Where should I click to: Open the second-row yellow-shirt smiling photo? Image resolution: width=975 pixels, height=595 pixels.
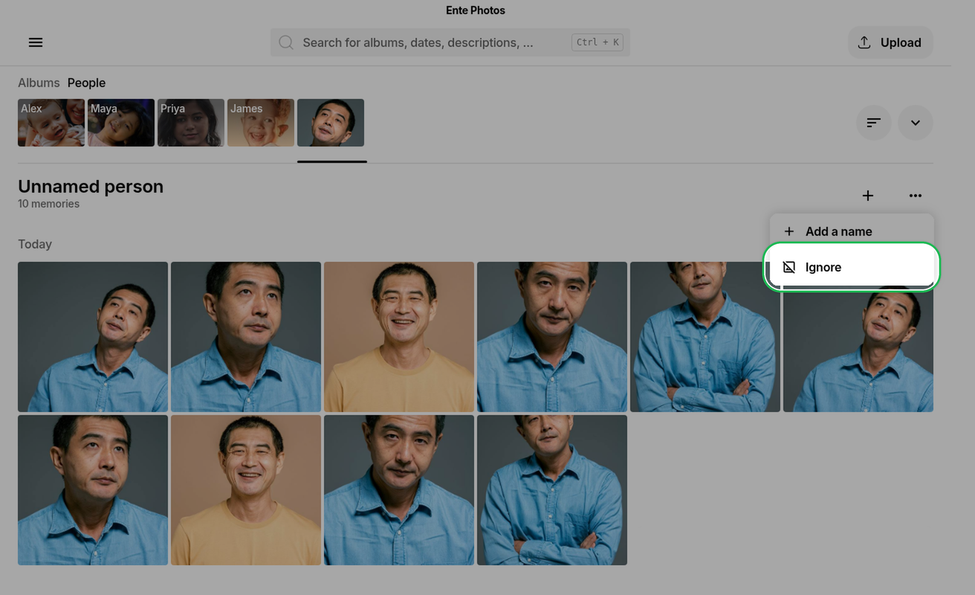pos(246,490)
